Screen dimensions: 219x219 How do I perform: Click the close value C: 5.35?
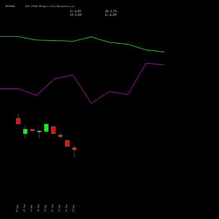pos(76,11)
